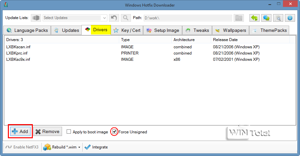Open the Setup Image tab
The height and width of the screenshot is (156, 300).
click(163, 30)
